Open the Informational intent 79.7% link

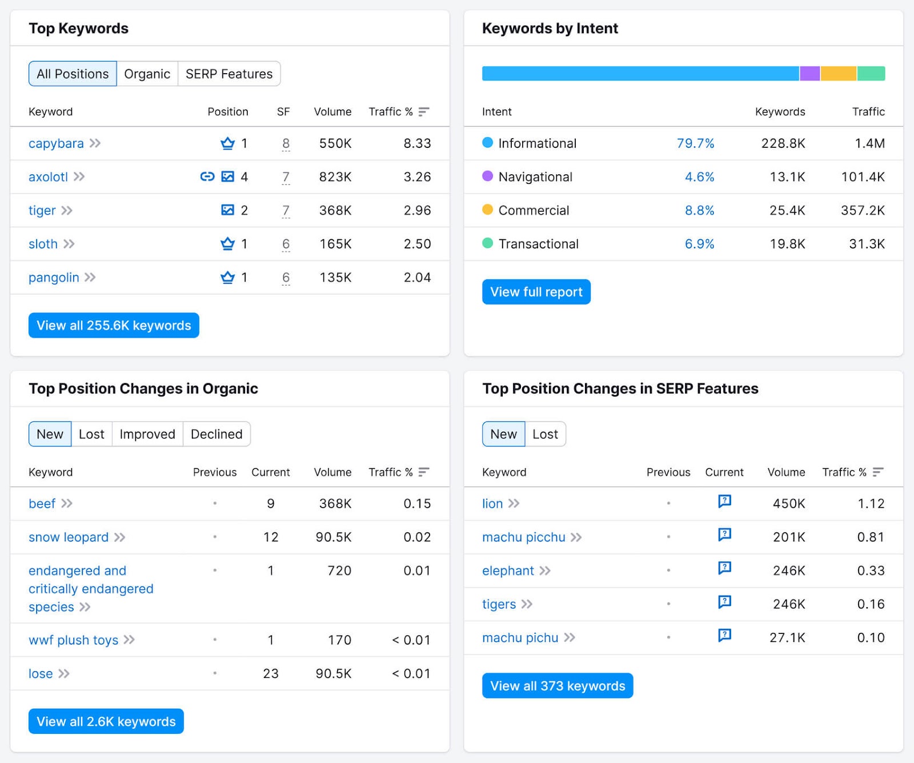pos(696,144)
